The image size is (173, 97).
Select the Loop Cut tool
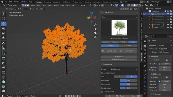pyautogui.click(x=4, y=72)
